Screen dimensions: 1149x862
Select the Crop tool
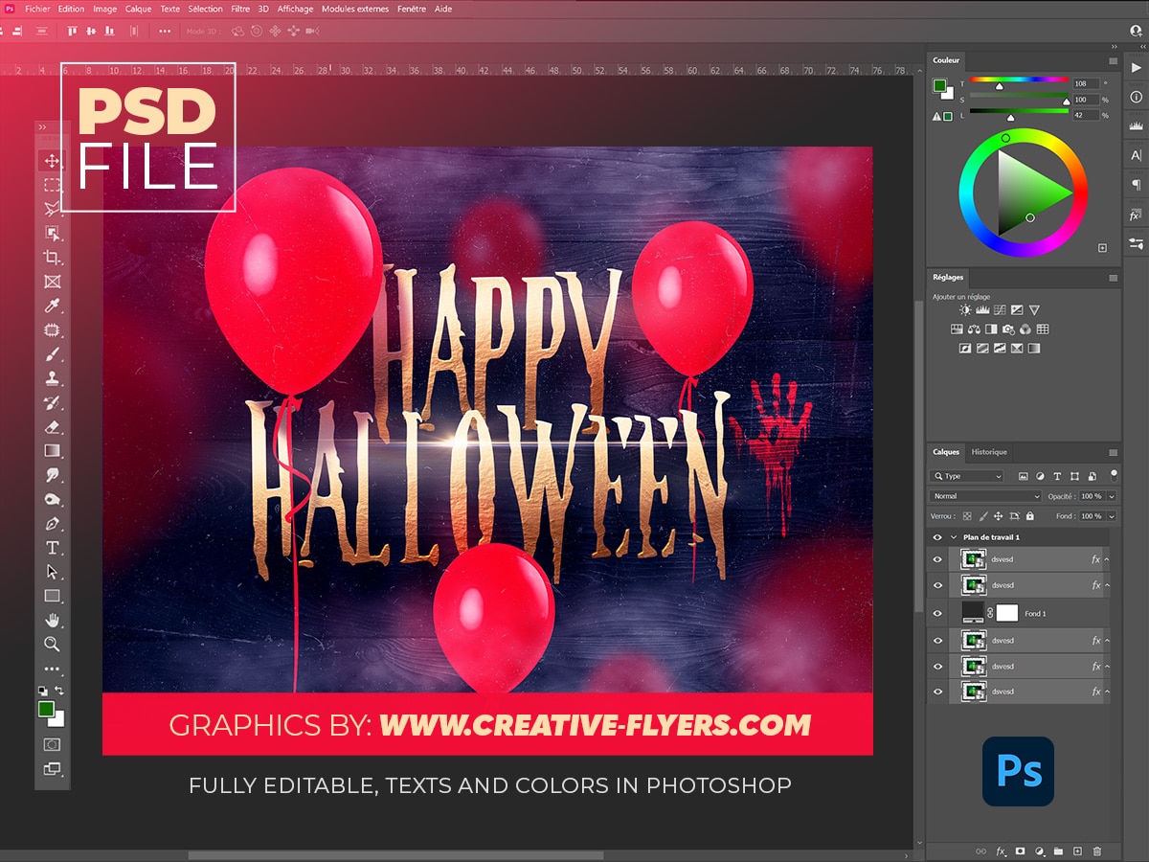(53, 258)
